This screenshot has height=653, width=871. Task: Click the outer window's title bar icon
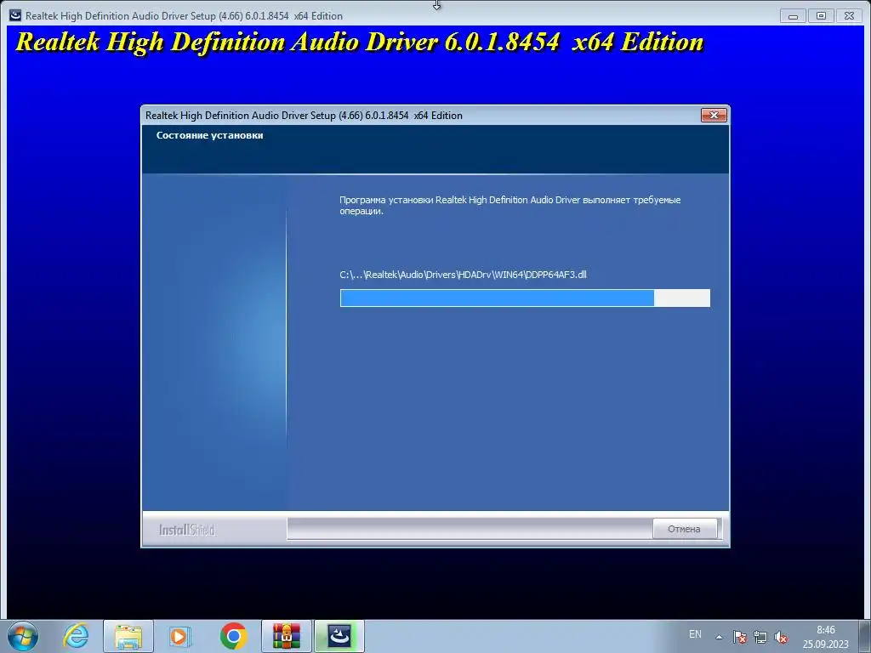(x=15, y=15)
